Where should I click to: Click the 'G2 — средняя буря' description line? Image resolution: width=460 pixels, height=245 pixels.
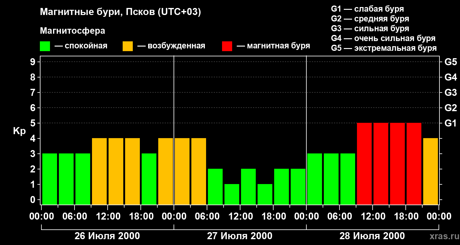pos(370,19)
